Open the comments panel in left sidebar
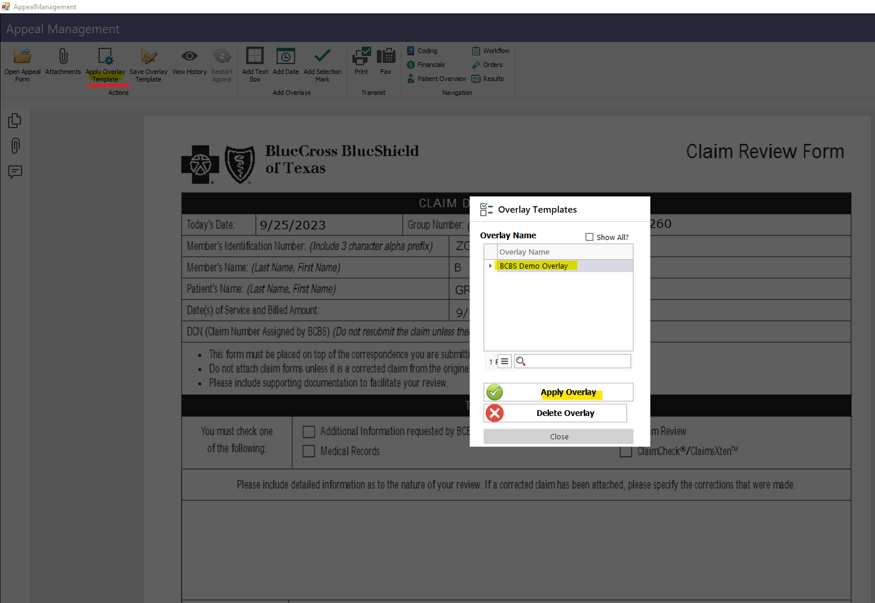This screenshot has width=875, height=603. click(15, 171)
